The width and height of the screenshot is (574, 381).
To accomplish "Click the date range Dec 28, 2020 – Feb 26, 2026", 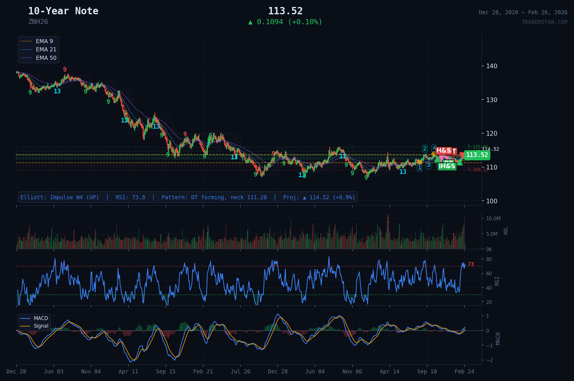I will coord(523,12).
